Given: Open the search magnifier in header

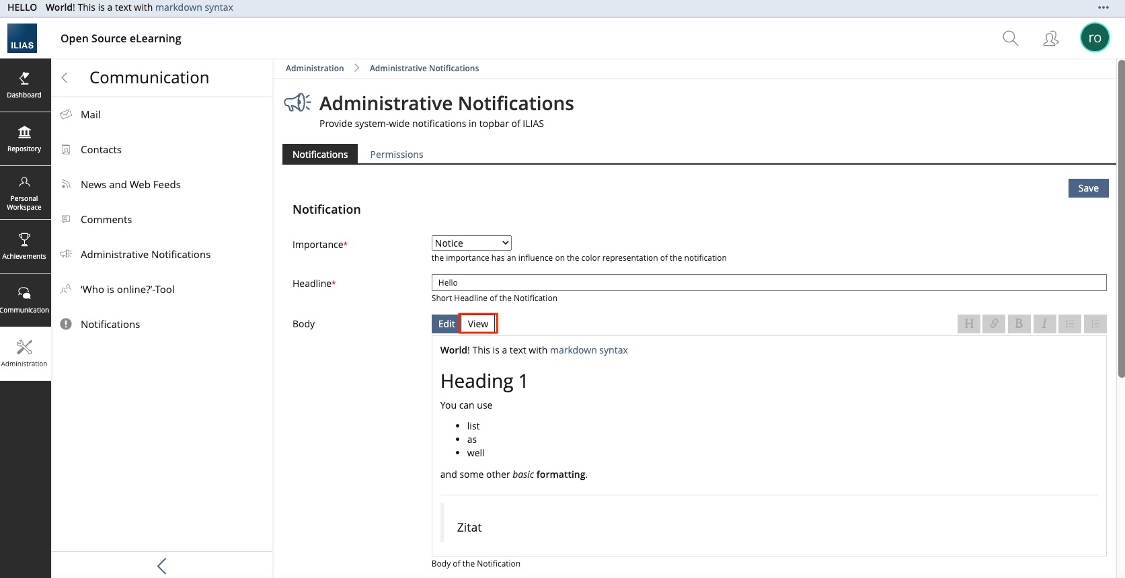Looking at the screenshot, I should point(1010,38).
